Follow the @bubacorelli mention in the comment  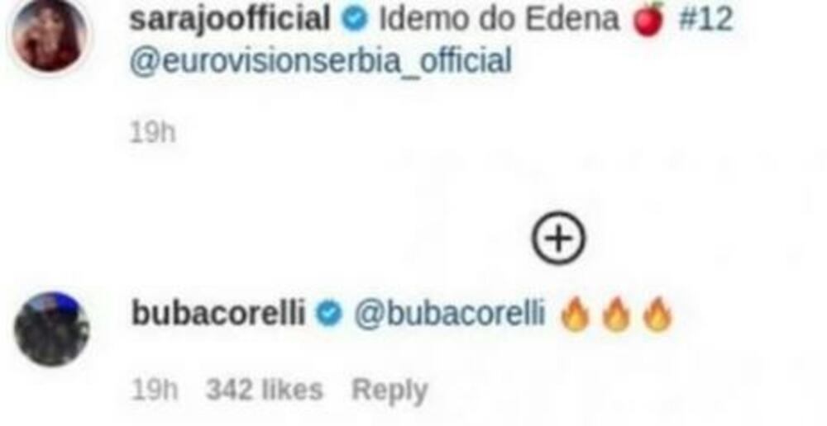449,314
